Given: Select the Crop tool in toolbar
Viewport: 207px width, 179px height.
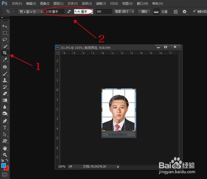Looking at the screenshot, I should [5, 53].
